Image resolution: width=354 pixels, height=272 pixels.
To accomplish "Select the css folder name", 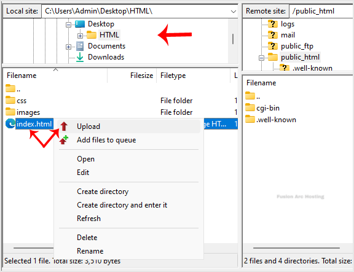I will 22,101.
